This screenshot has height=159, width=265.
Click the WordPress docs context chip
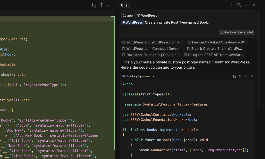click(x=147, y=16)
